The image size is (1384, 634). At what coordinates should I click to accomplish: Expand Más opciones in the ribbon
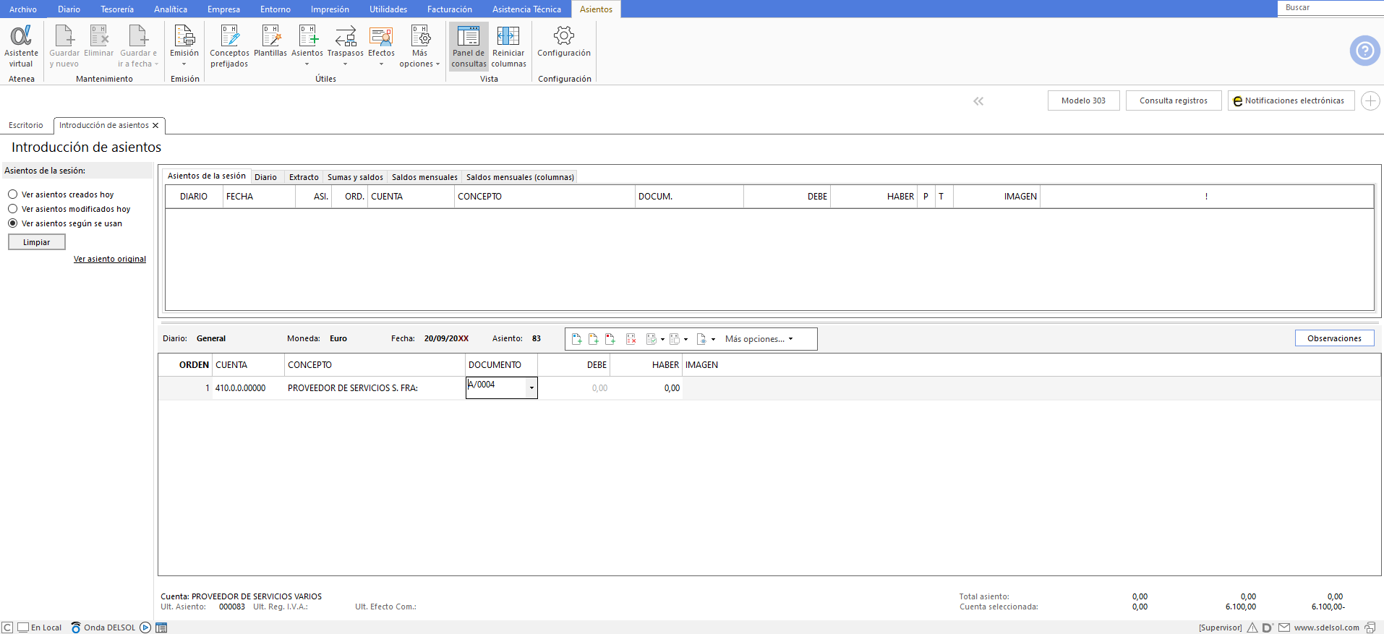coord(419,46)
